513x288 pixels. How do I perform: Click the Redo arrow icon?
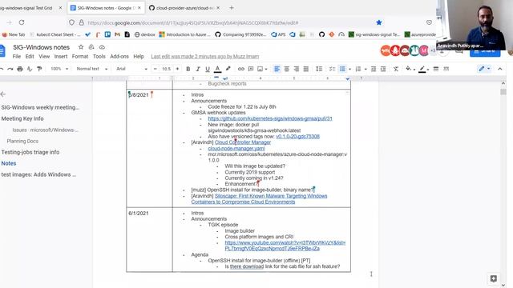(x=10, y=69)
